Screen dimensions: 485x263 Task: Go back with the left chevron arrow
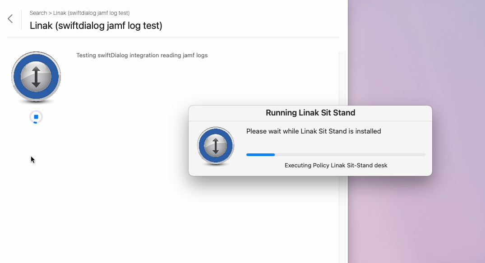pyautogui.click(x=10, y=19)
